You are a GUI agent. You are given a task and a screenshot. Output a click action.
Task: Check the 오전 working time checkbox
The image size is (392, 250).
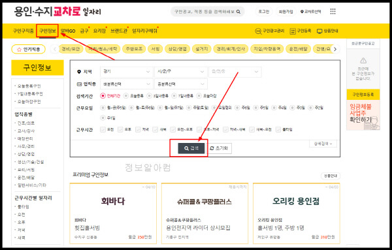pos(103,129)
